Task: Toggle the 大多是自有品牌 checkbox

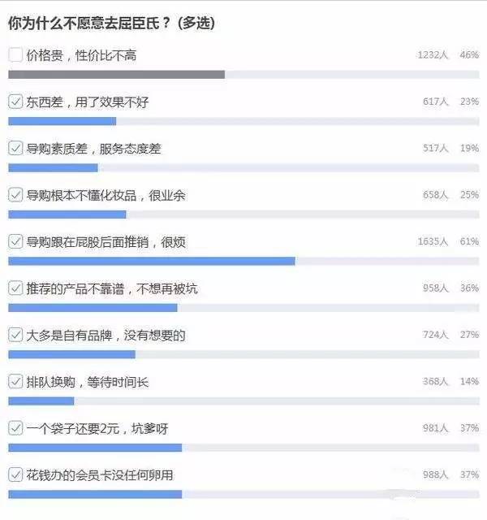Action: point(15,335)
